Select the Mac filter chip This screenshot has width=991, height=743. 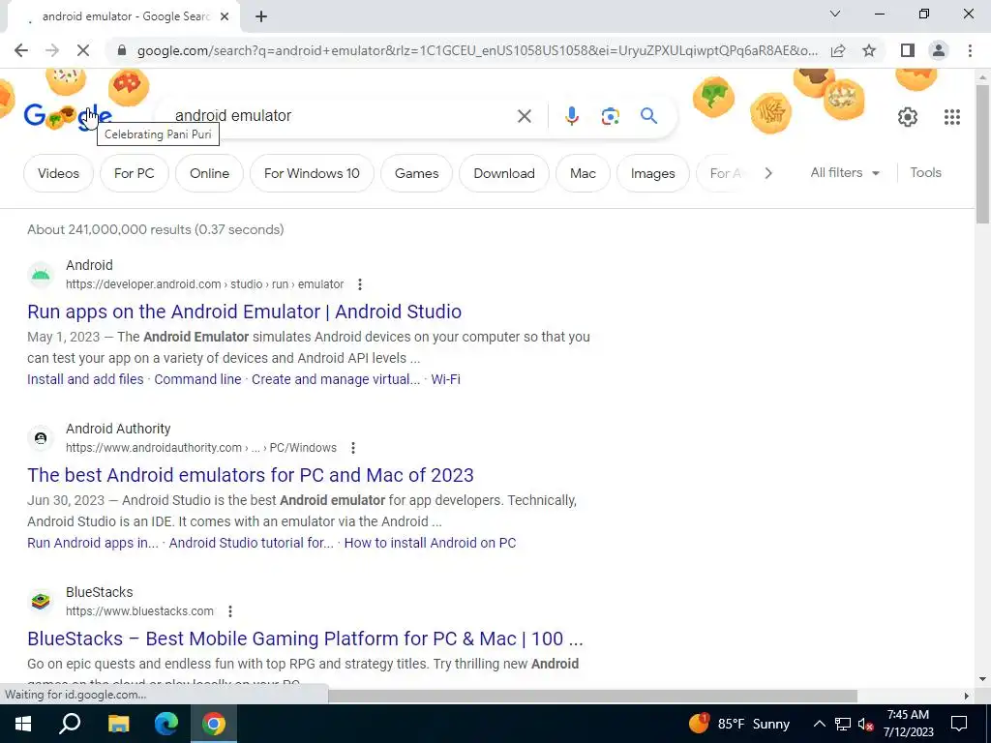pyautogui.click(x=583, y=173)
